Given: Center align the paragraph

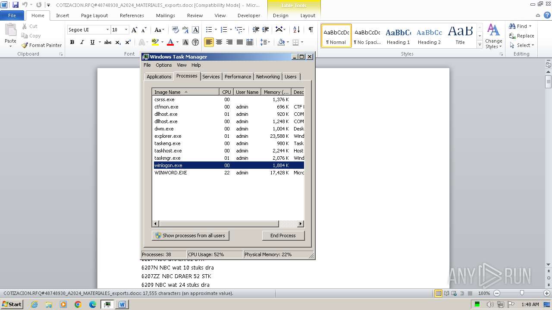Looking at the screenshot, I should click(219, 42).
